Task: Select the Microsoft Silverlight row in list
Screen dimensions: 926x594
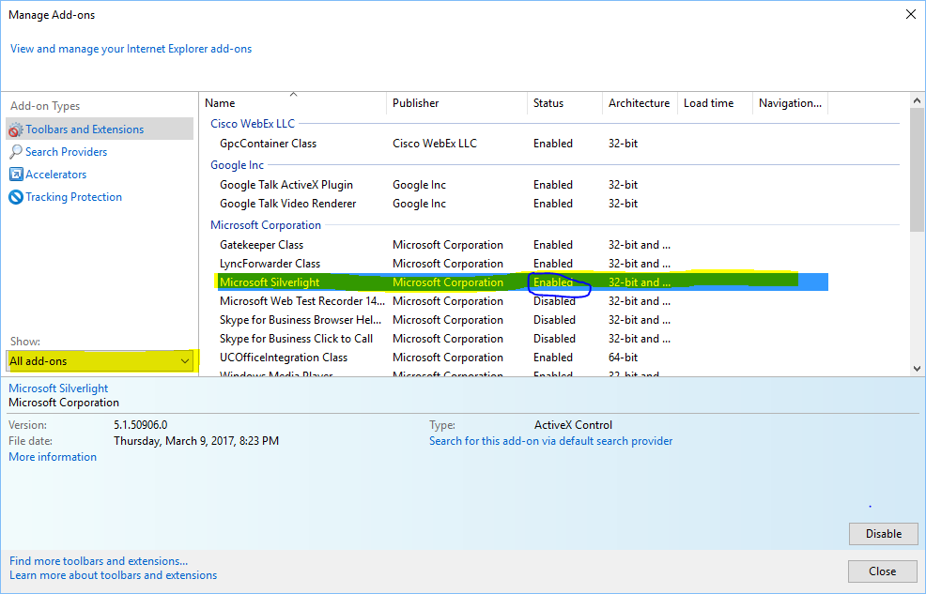Action: 523,282
